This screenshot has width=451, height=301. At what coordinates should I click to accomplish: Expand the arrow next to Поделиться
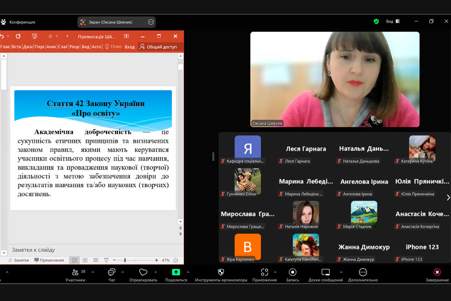coord(187,272)
